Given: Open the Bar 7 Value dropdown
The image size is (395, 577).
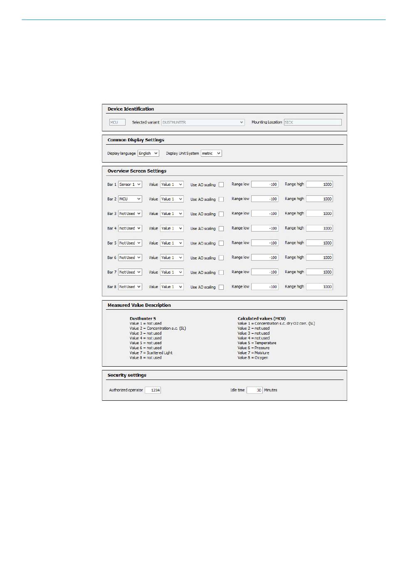Looking at the screenshot, I should (172, 272).
